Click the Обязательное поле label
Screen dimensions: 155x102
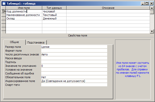point(18,77)
